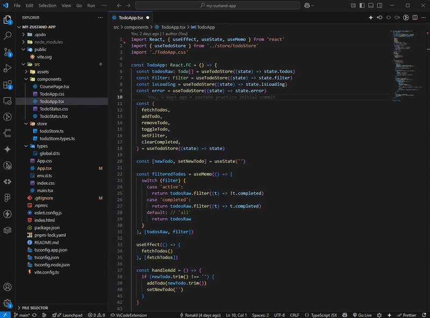Open the Manage settings gear

[x=8, y=304]
